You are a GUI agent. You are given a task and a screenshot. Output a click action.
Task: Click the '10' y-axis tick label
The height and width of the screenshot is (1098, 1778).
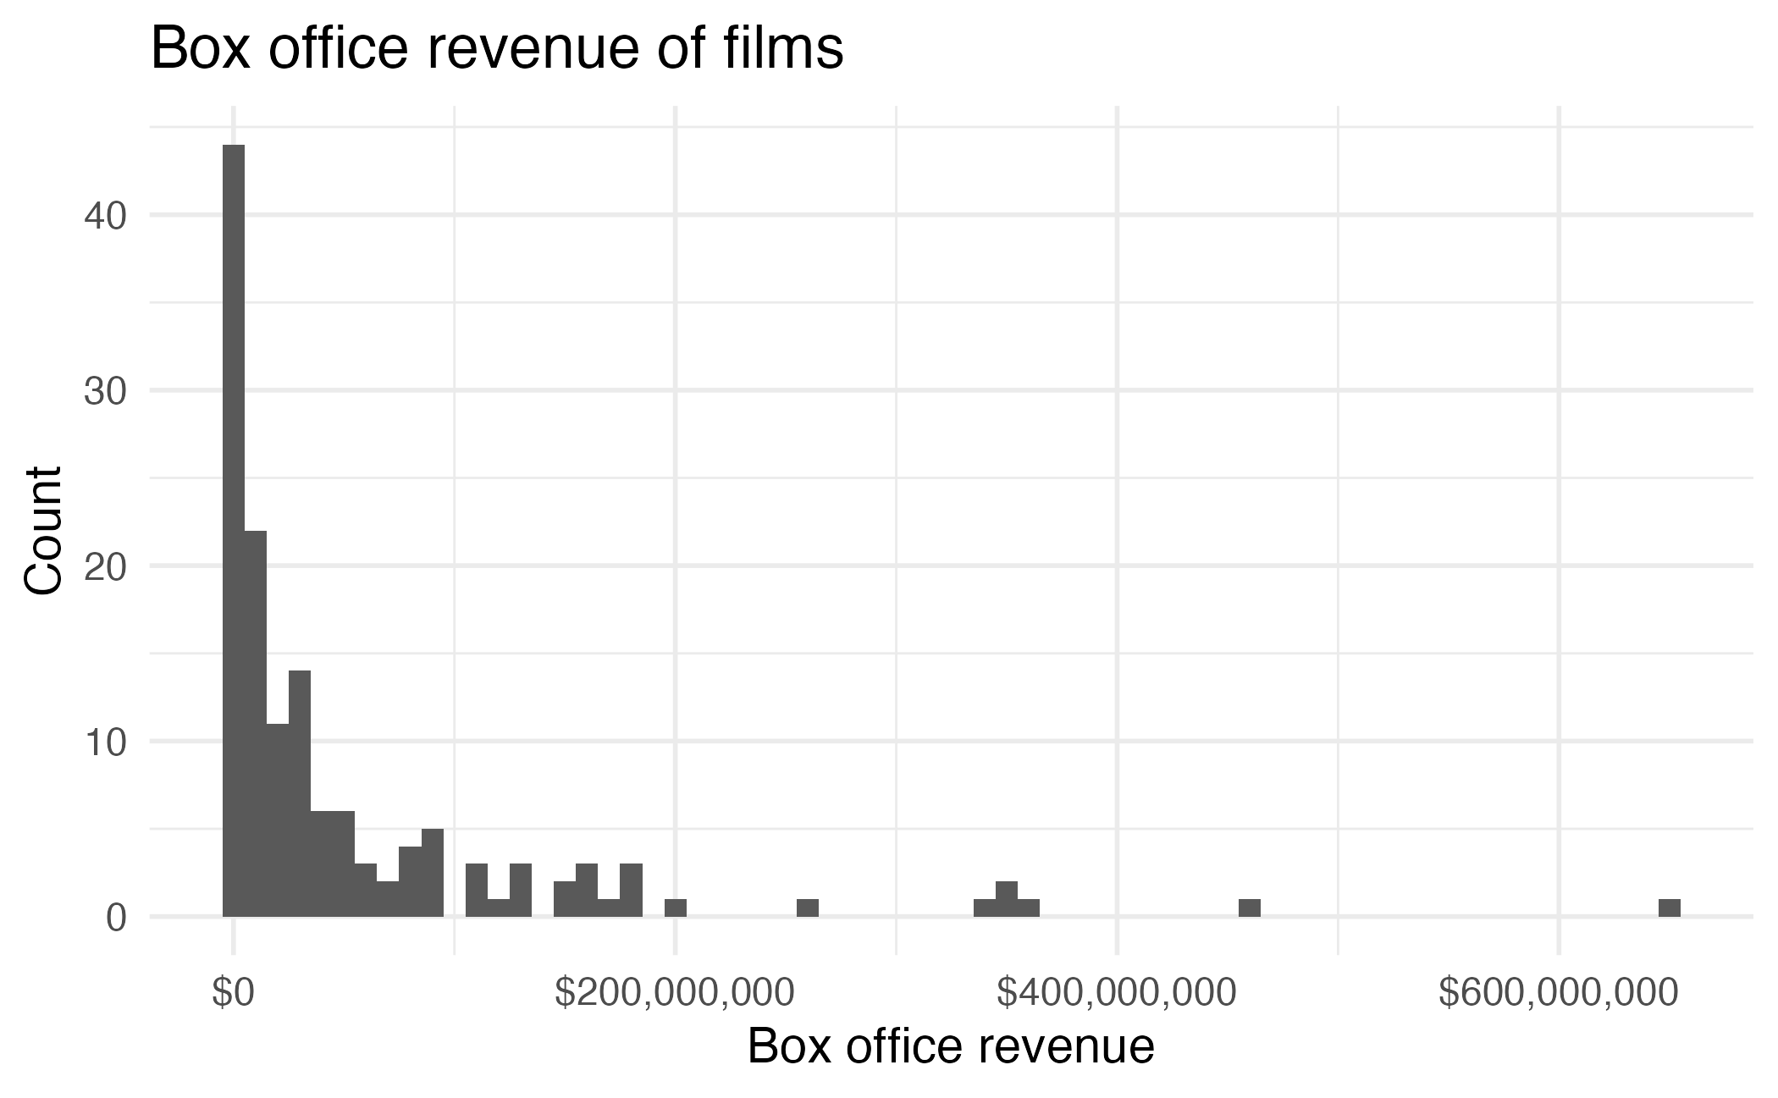pos(105,742)
